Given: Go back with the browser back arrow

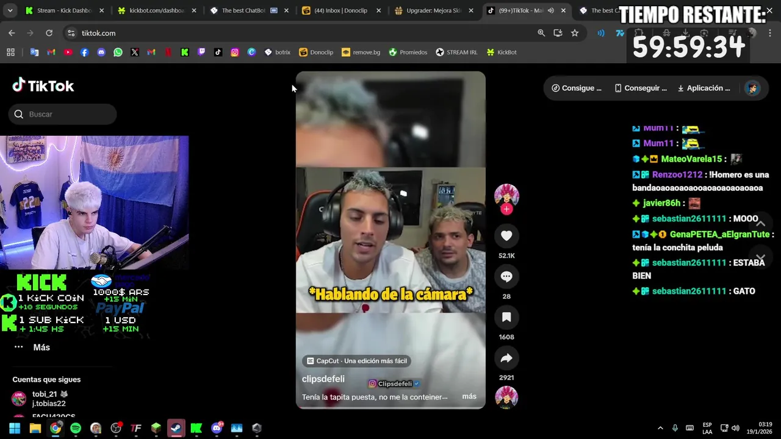Looking at the screenshot, I should pyautogui.click(x=12, y=33).
